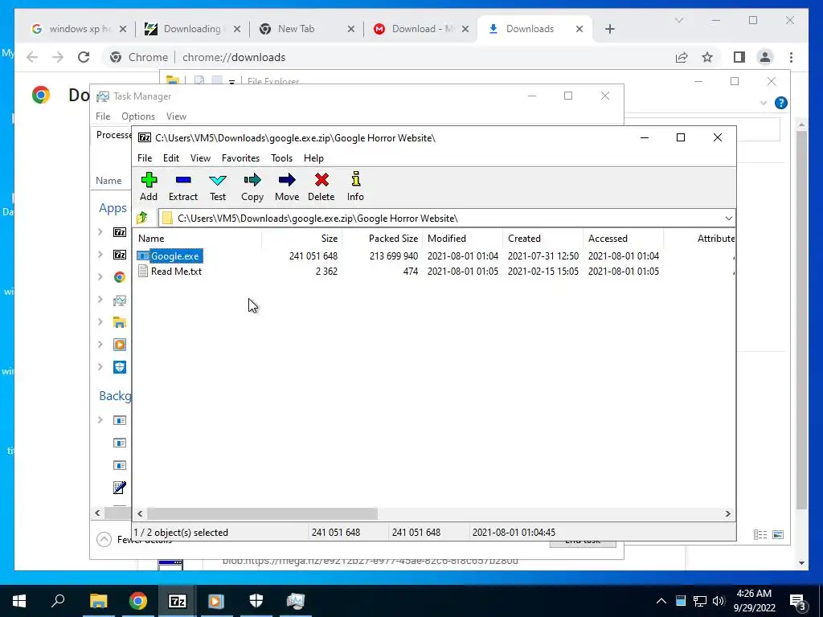Image resolution: width=823 pixels, height=617 pixels.
Task: Switch to the New Tab Chrome tab
Action: tap(308, 29)
